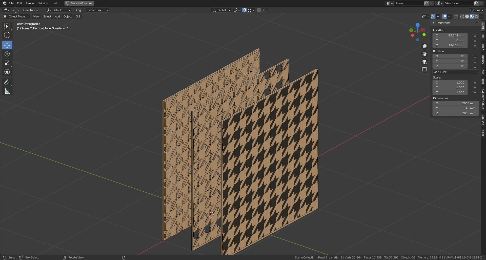The height and width of the screenshot is (260, 486).
Task: Open the Drag Select Box dropdown
Action: (97, 10)
